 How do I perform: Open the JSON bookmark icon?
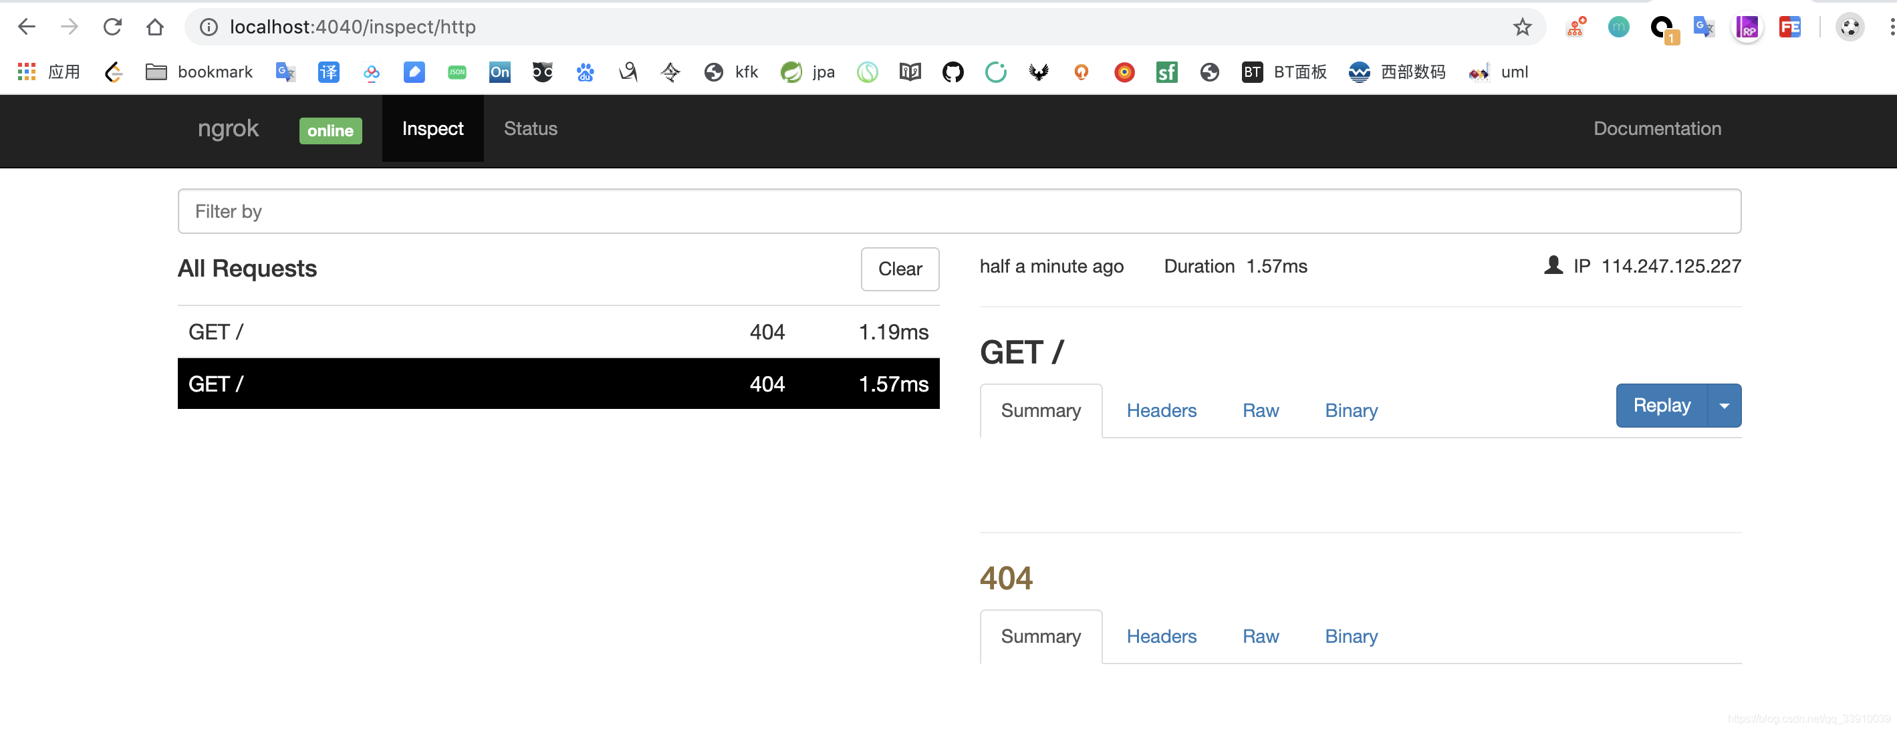457,72
